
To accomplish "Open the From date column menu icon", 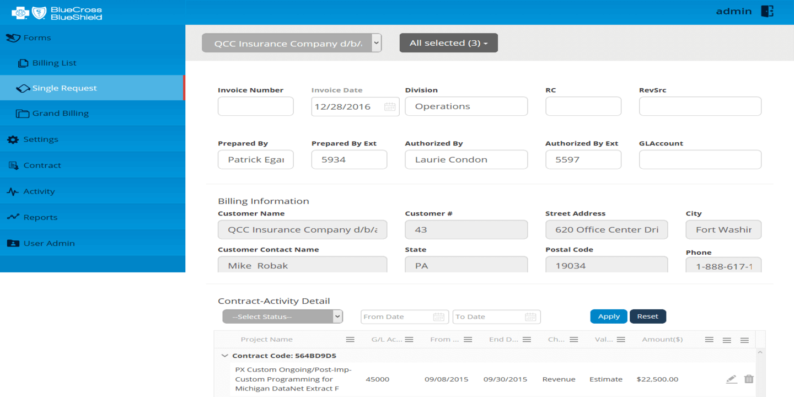I will [468, 340].
